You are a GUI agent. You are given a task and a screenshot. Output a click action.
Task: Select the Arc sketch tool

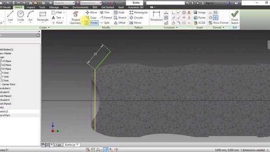pos(30,16)
